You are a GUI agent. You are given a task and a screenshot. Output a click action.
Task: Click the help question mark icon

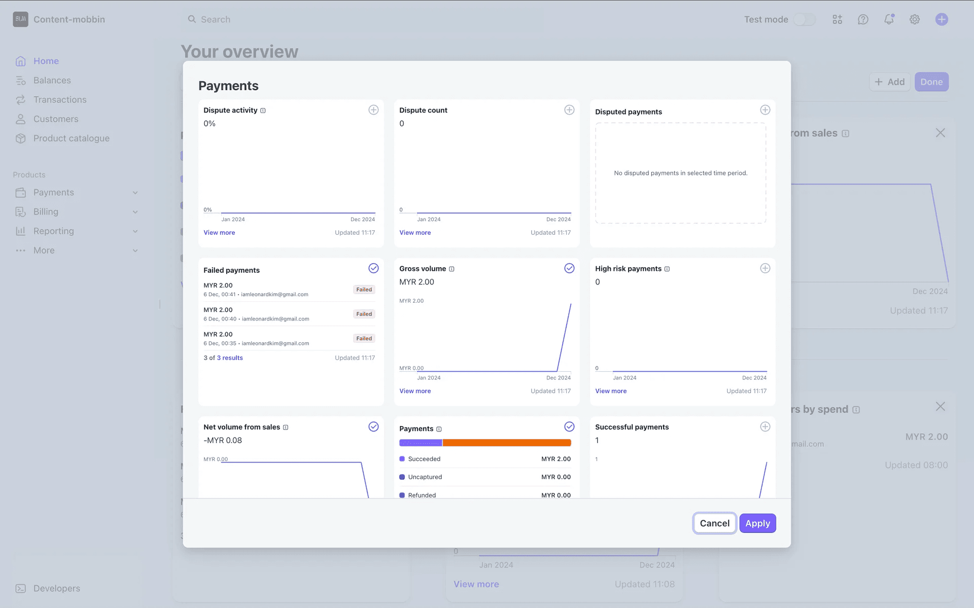click(x=863, y=19)
